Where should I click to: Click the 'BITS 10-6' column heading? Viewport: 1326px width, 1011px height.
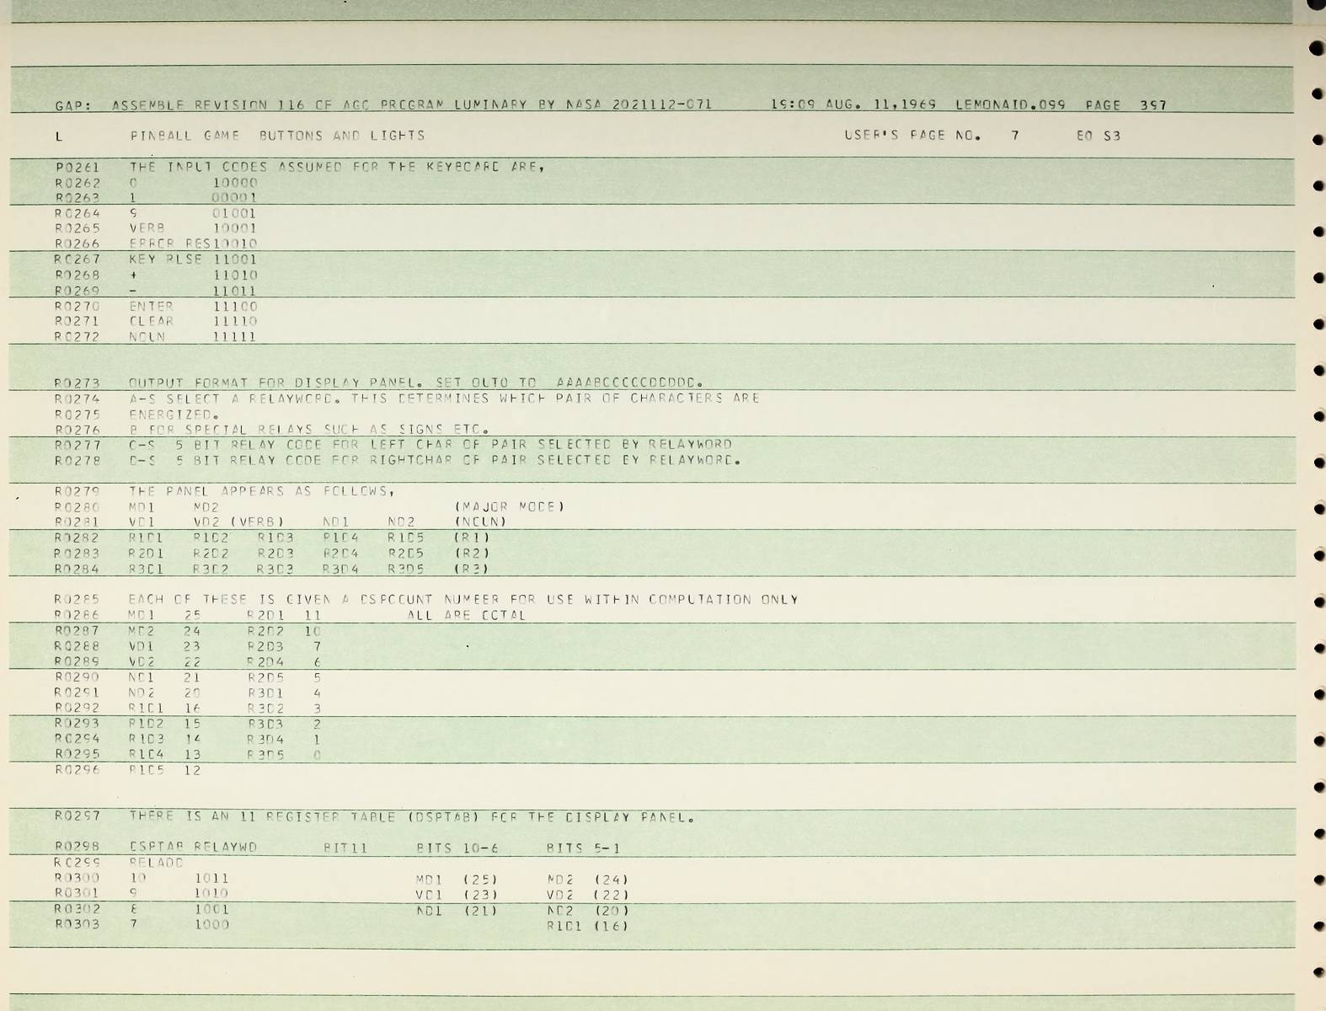point(458,848)
